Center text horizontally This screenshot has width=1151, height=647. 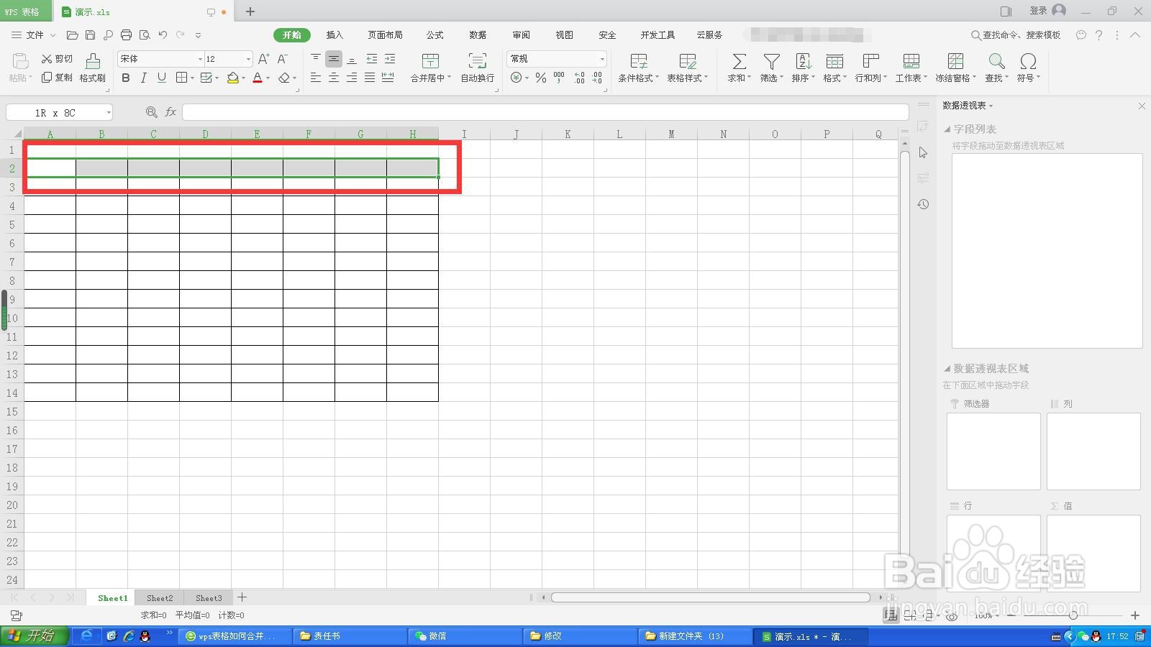(334, 78)
